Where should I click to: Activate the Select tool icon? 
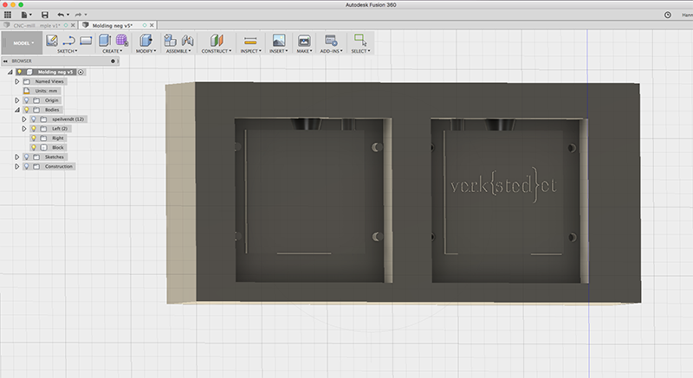pyautogui.click(x=360, y=40)
